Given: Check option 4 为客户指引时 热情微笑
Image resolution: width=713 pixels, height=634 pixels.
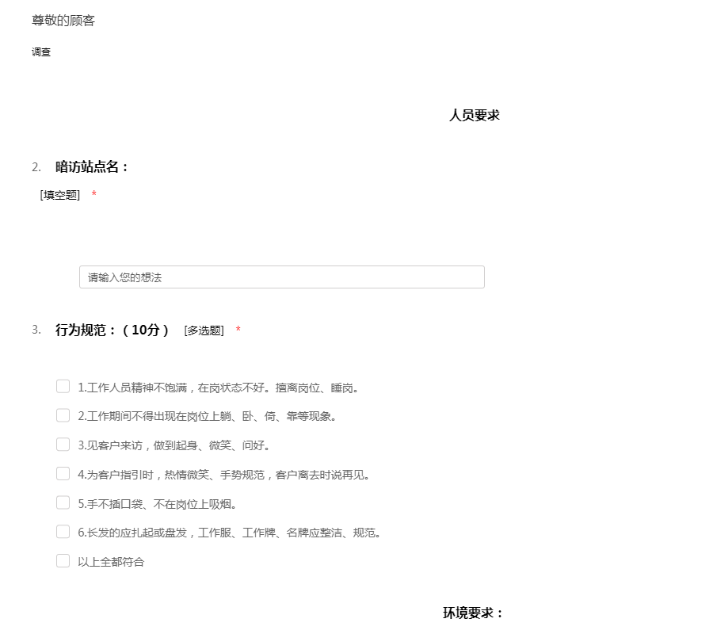Looking at the screenshot, I should click(63, 473).
